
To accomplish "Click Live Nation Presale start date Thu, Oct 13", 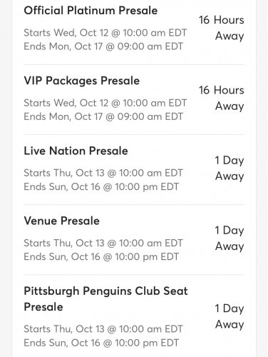I will coord(79,173).
